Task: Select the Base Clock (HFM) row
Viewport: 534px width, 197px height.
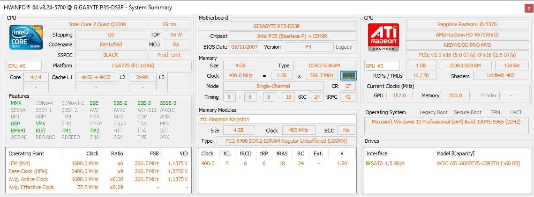Action: click(x=98, y=171)
